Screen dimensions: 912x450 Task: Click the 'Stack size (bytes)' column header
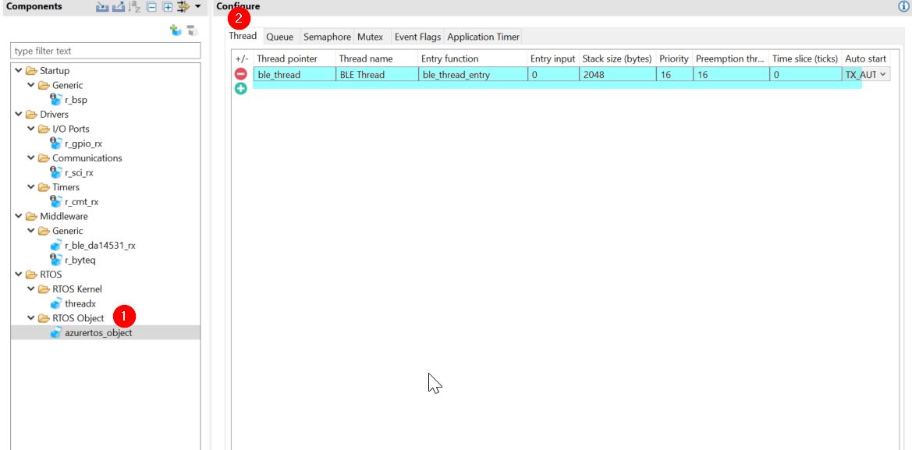coord(617,58)
